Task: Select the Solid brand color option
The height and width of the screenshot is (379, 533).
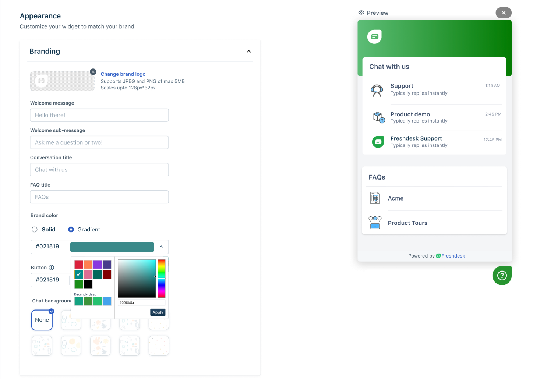Action: click(x=34, y=229)
